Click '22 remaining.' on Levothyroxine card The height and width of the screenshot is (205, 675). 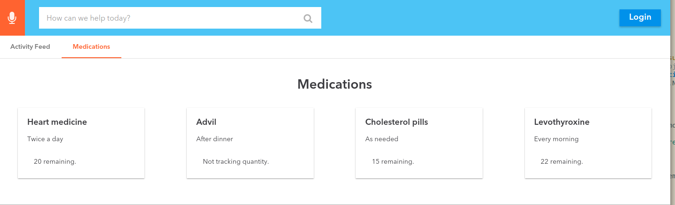[562, 161]
